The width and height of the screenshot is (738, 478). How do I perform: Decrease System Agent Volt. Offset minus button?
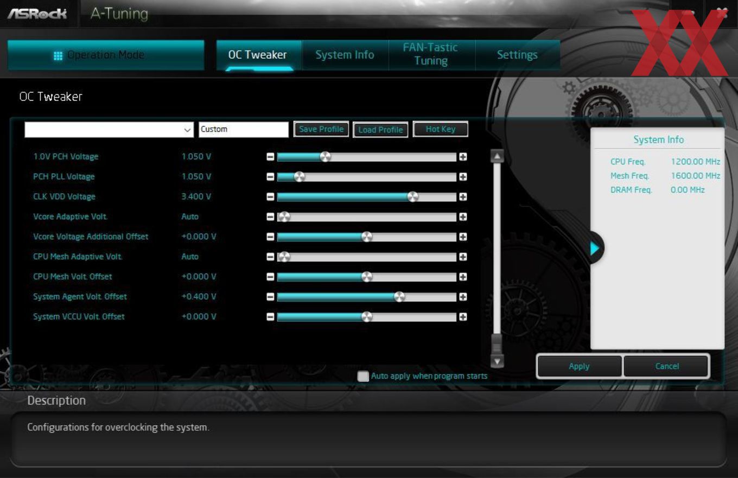270,297
